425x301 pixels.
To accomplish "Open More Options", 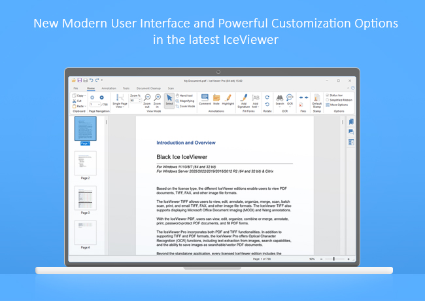I will tap(337, 105).
